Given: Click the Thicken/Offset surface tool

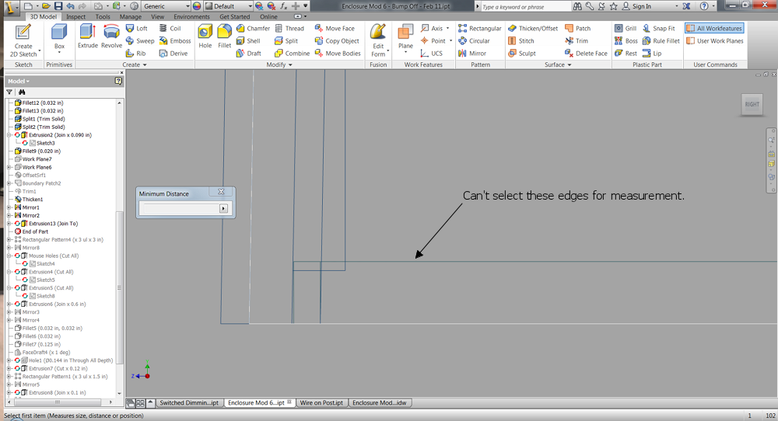Looking at the screenshot, I should [533, 28].
